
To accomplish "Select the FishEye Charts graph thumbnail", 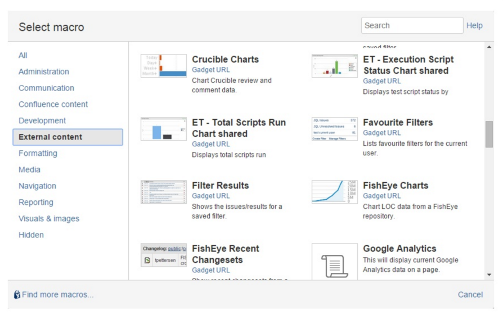I will coord(334,192).
